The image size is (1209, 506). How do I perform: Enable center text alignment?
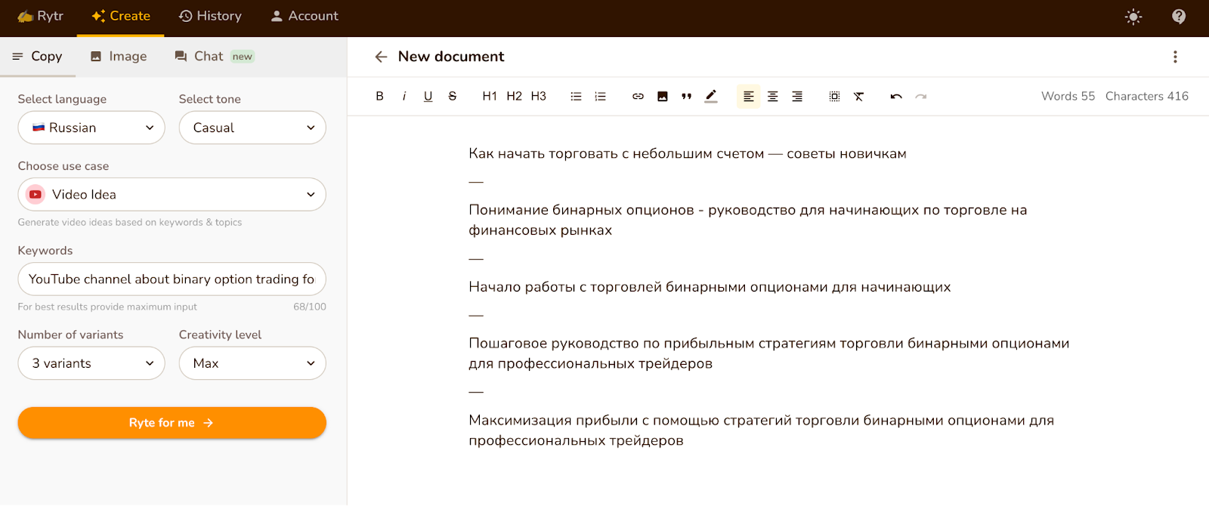772,96
